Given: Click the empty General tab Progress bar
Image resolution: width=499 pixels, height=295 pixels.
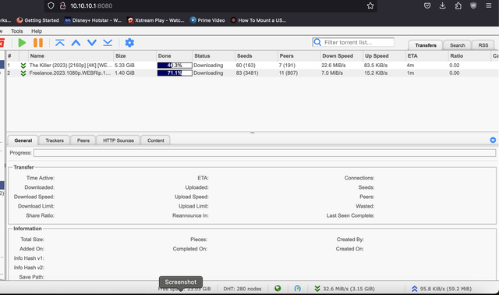Looking at the screenshot, I should pos(265,153).
